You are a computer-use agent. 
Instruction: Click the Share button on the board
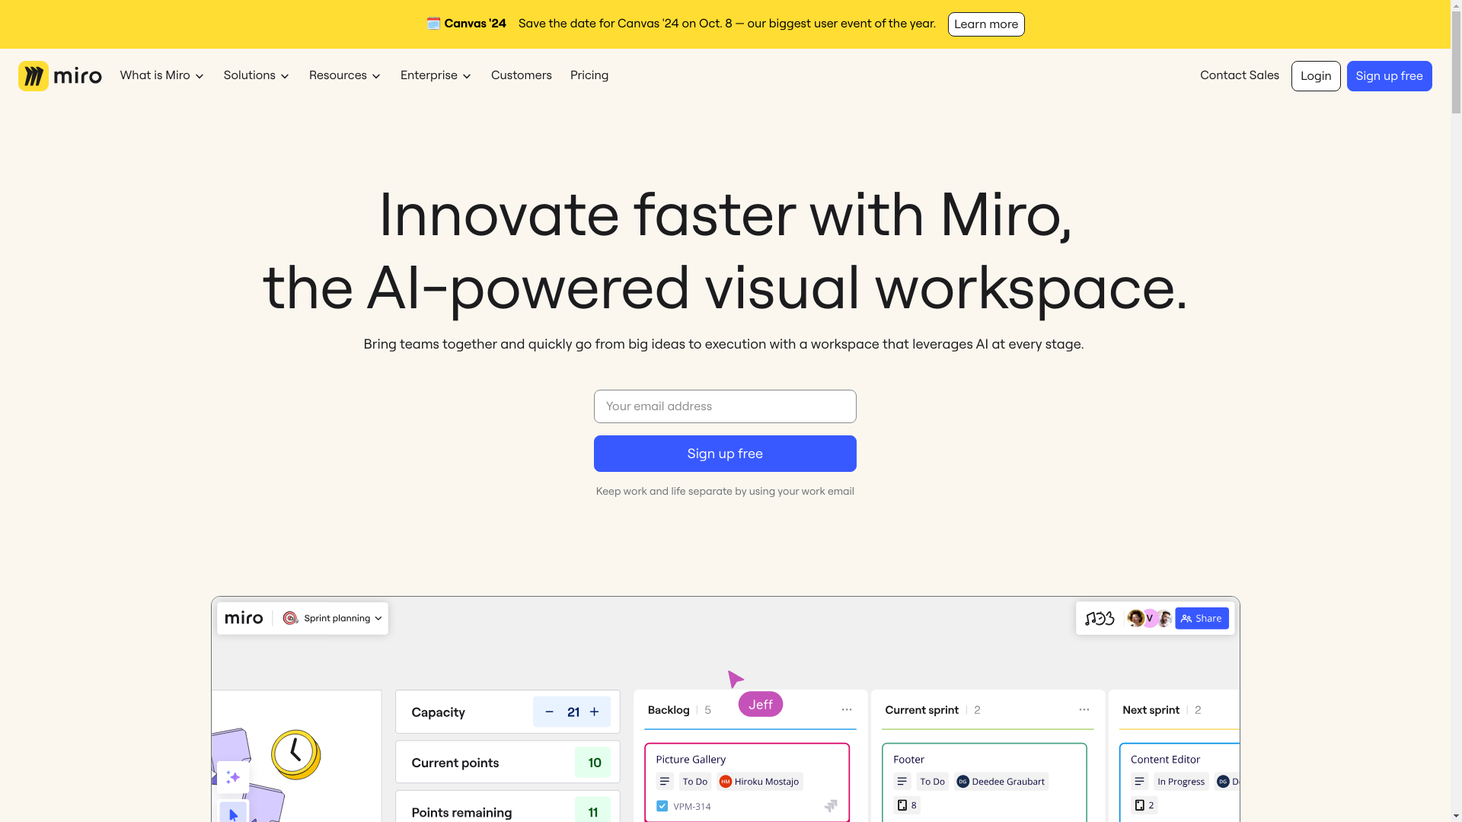tap(1202, 618)
